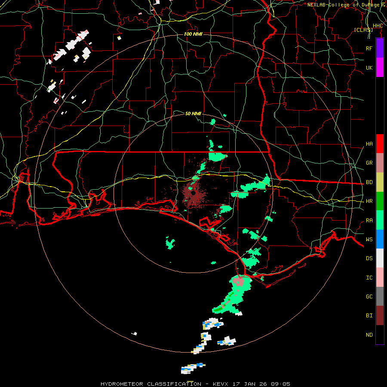This screenshot has height=387, width=387.
Task: Click the RF legend label
Action: pyautogui.click(x=369, y=48)
